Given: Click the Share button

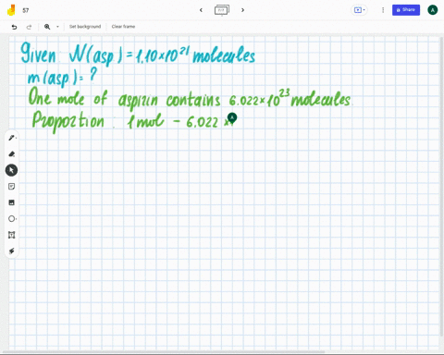Looking at the screenshot, I should click(406, 10).
